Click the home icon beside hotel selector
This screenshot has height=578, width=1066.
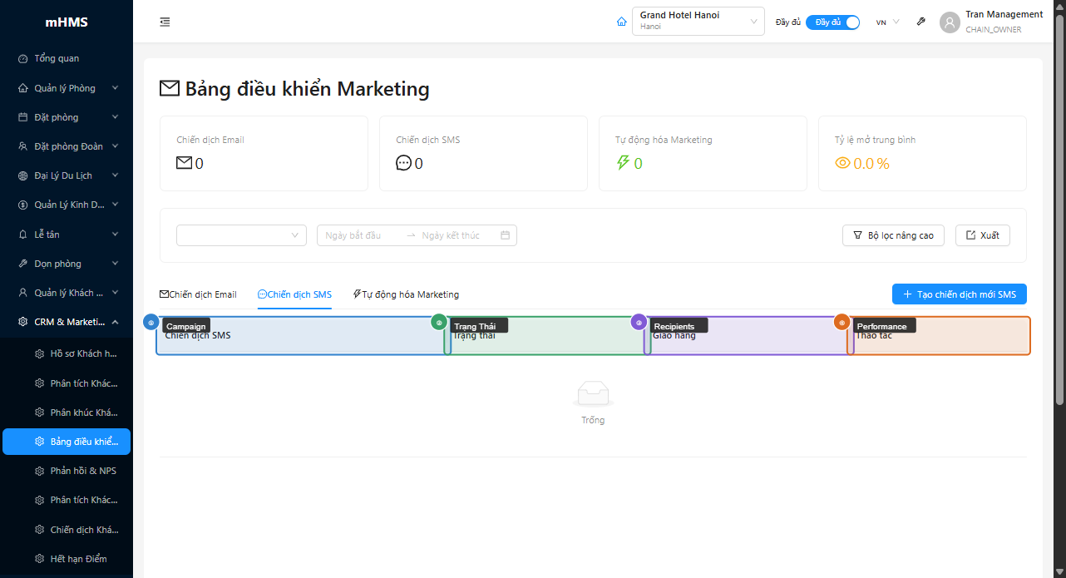coord(621,22)
